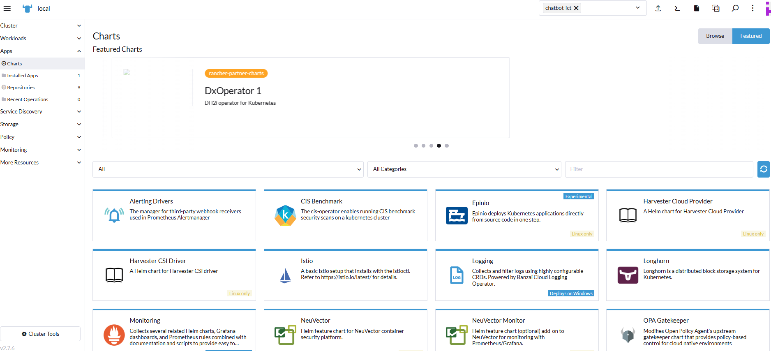Viewport: 771px width, 351px height.
Task: Click the Rancher cow logo icon
Action: [27, 8]
